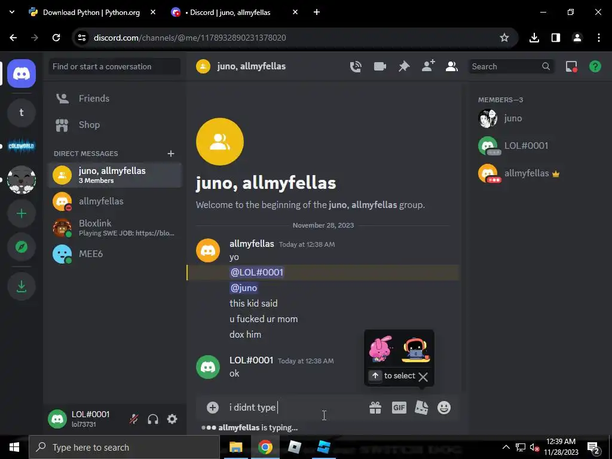Image resolution: width=612 pixels, height=459 pixels.
Task: Open Chrome three-dot menu
Action: (x=599, y=38)
